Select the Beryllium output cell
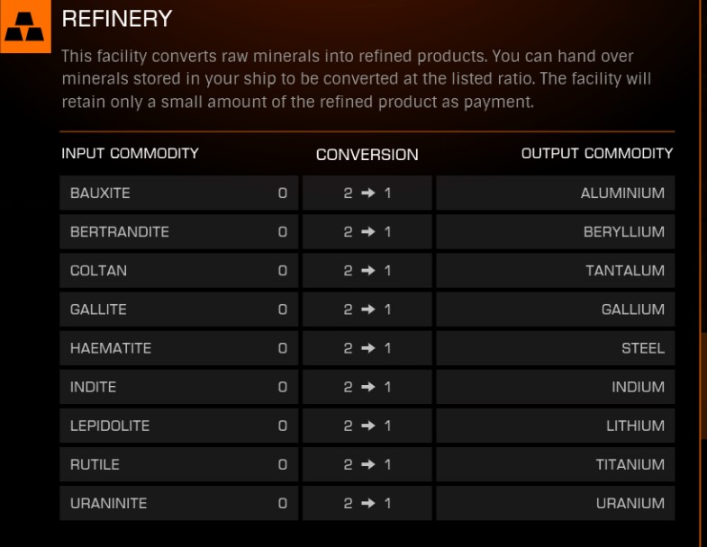707x547 pixels. 556,231
